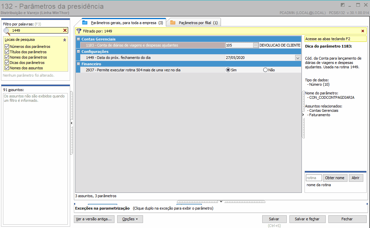Screen dimensions: 370x228
Task: Uncheck Números dos parâmetros
Action: (x=7, y=47)
